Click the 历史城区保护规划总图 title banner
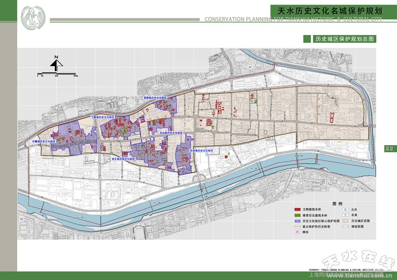Image resolution: width=397 pixels, height=280 pixels. 339,39
